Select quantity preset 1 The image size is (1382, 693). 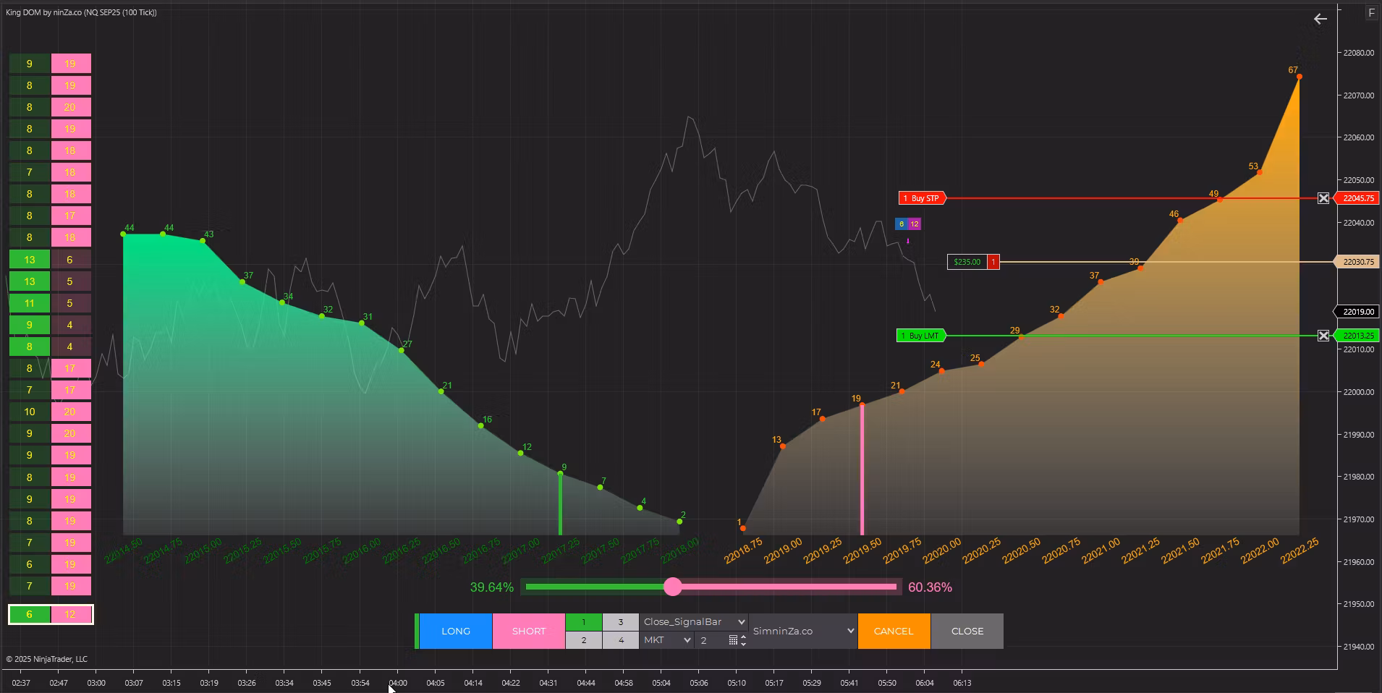pyautogui.click(x=583, y=622)
